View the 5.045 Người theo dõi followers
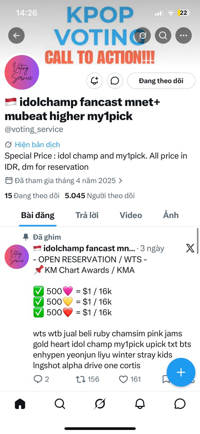The height and width of the screenshot is (434, 200). [x=100, y=196]
